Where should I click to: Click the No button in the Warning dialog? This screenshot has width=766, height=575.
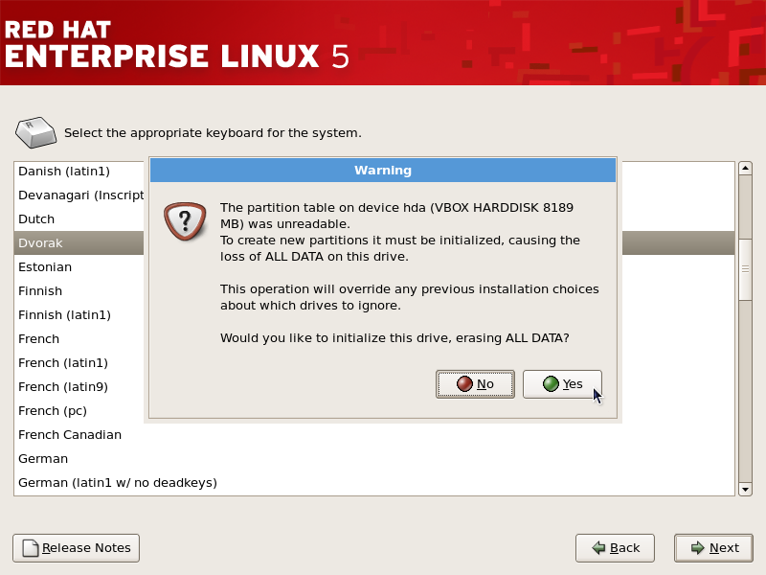[475, 384]
